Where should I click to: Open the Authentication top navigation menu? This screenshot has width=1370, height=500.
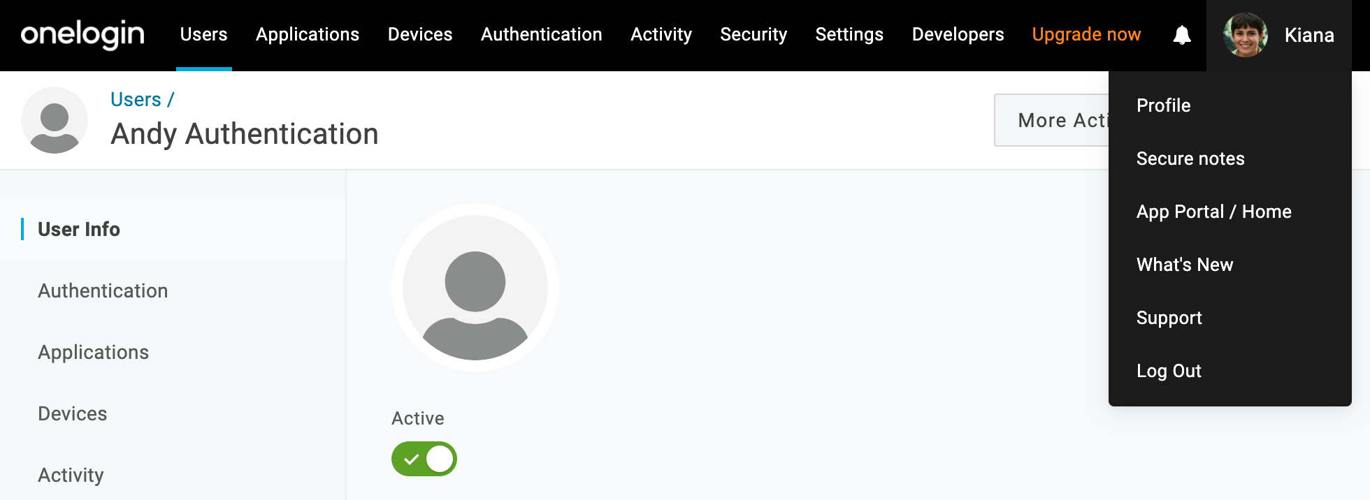pos(542,34)
